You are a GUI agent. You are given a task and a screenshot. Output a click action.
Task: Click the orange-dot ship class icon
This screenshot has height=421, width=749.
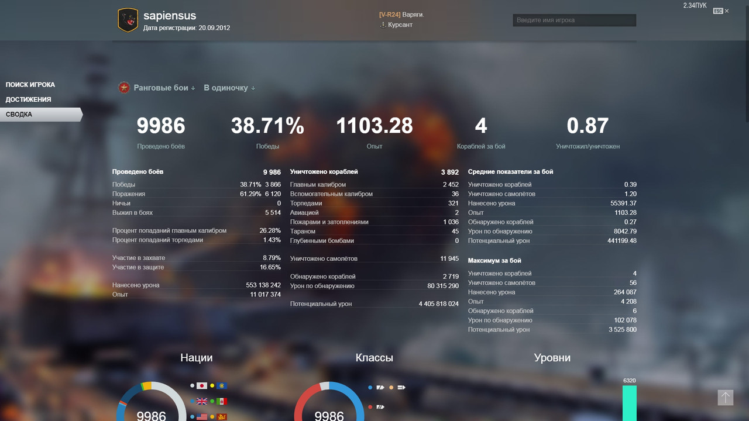pos(401,387)
